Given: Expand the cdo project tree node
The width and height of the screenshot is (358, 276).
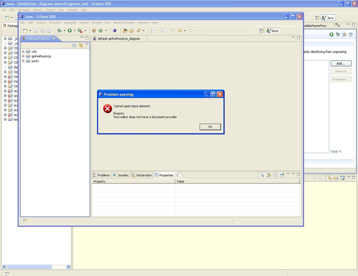Looking at the screenshot, I should (x=23, y=52).
